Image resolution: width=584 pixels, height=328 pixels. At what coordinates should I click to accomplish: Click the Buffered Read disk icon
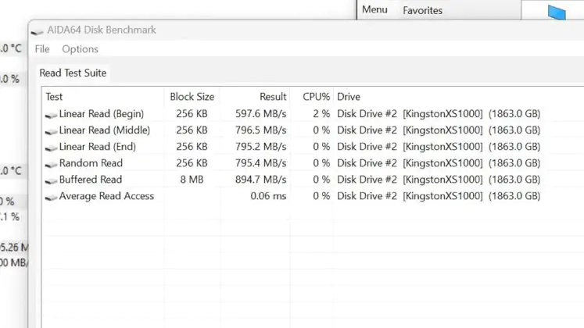(51, 180)
